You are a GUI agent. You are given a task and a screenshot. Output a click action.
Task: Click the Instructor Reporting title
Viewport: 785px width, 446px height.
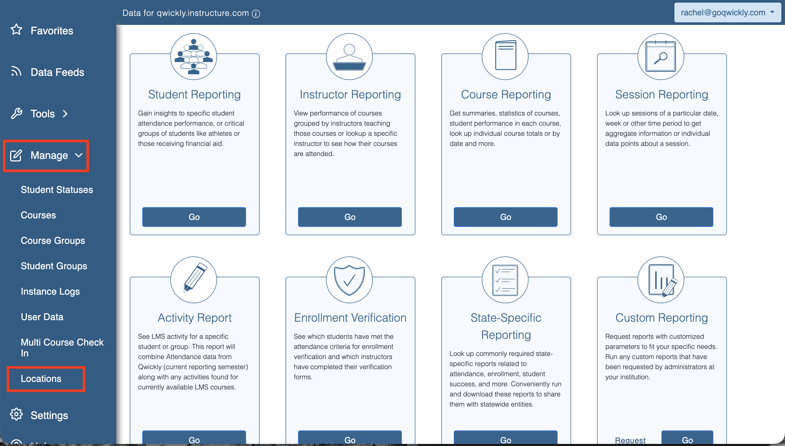point(350,95)
